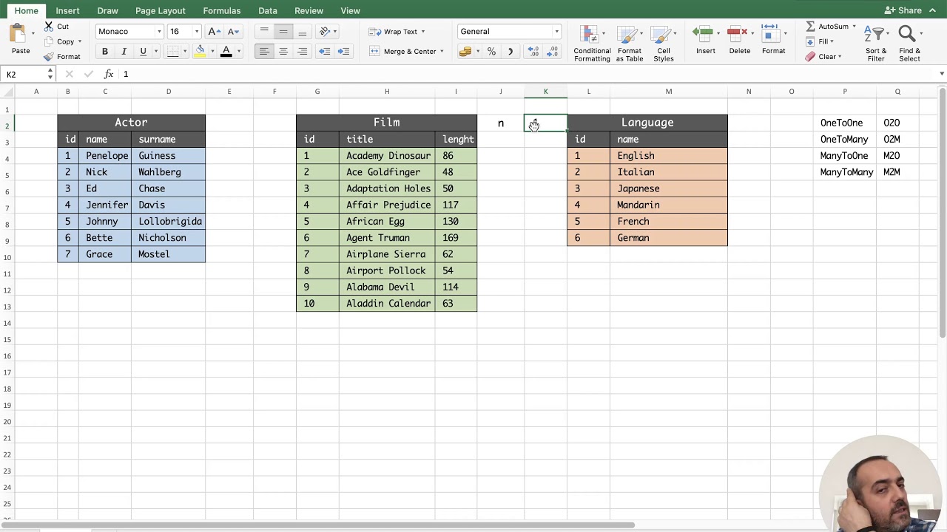This screenshot has height=532, width=947.
Task: Open the Fill menu button
Action: [x=820, y=41]
